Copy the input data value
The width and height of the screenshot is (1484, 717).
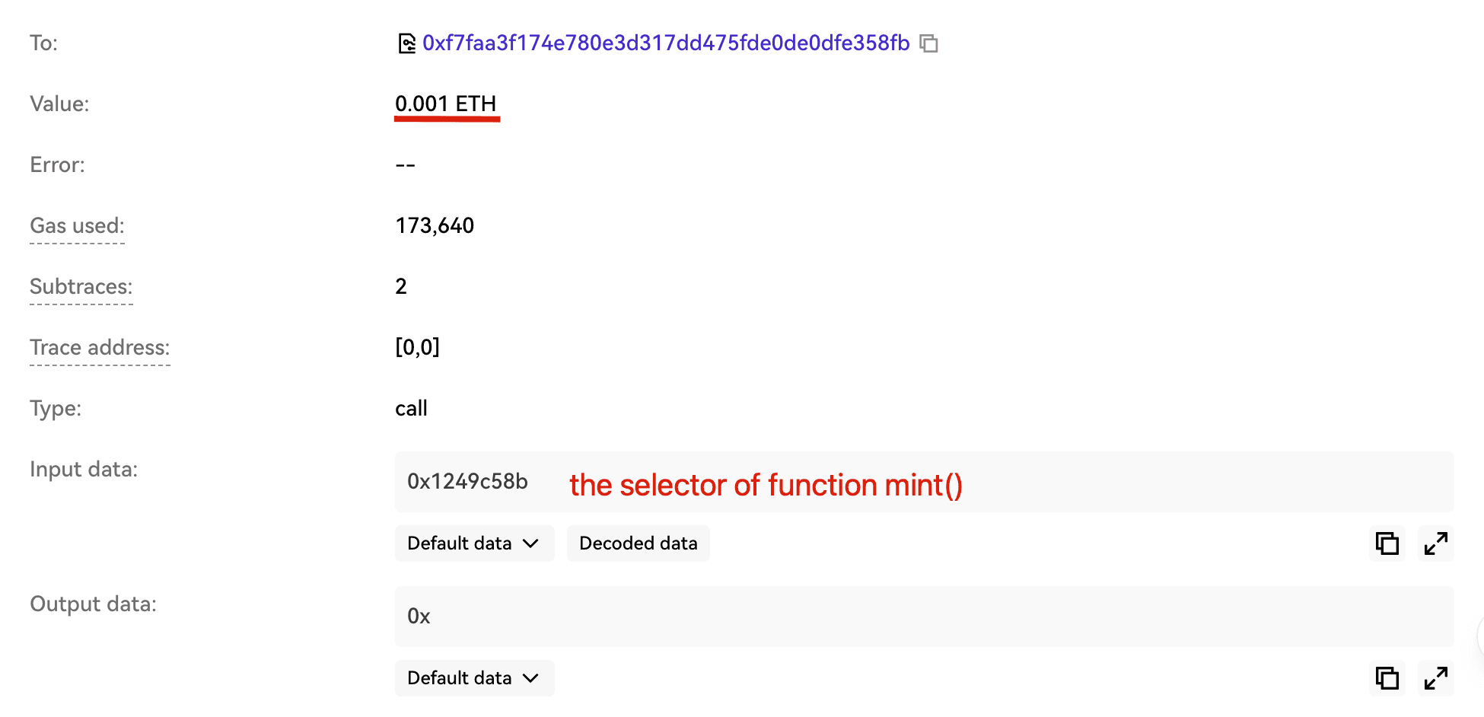point(1387,543)
